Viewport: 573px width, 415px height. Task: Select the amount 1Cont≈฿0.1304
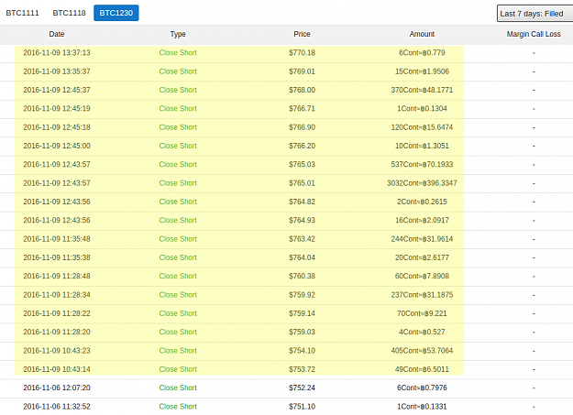pos(422,108)
